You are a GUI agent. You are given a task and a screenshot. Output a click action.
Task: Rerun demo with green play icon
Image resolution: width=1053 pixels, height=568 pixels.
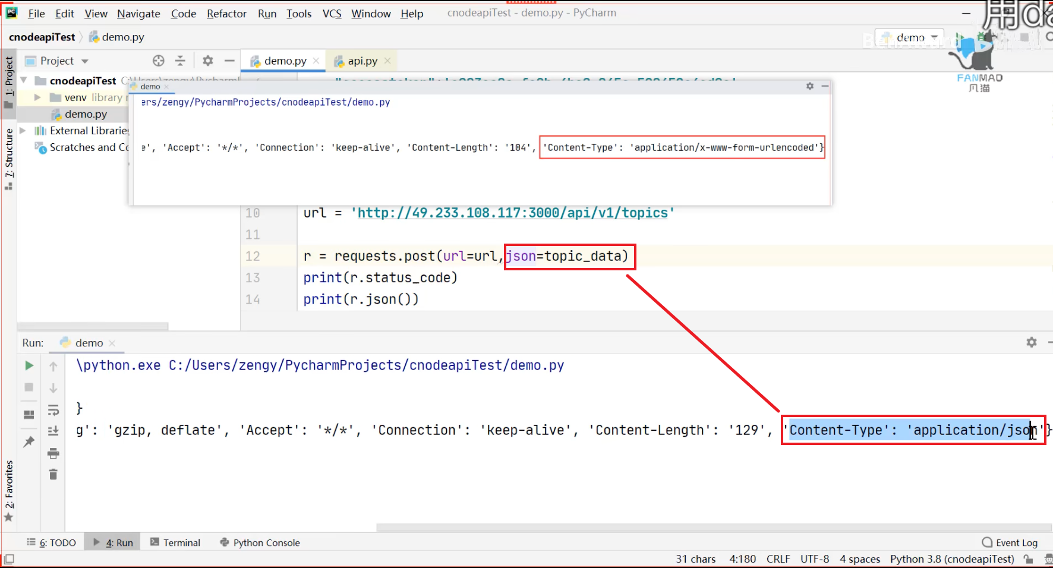(29, 365)
